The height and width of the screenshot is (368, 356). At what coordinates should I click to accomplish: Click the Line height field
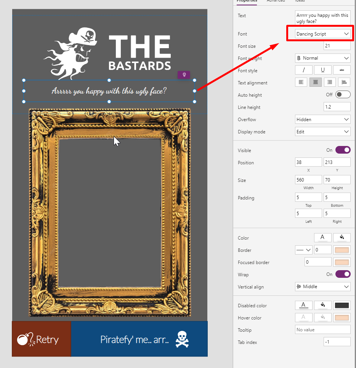tap(337, 107)
